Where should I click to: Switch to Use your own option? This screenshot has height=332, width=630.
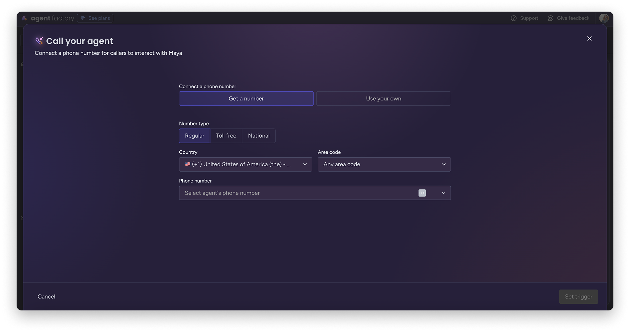pyautogui.click(x=384, y=99)
